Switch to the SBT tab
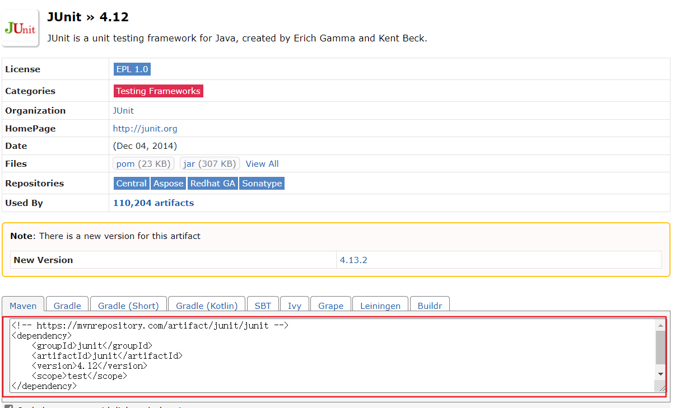This screenshot has height=408, width=675. tap(263, 306)
